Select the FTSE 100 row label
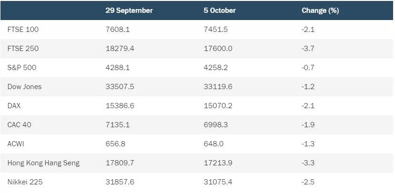The width and height of the screenshot is (395, 193). pos(23,30)
